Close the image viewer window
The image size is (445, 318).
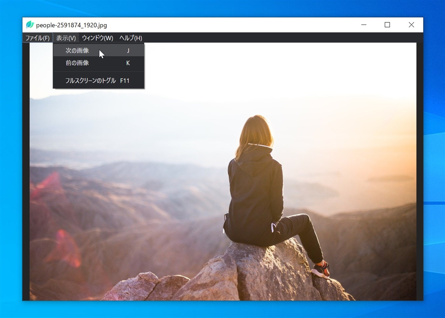point(411,25)
